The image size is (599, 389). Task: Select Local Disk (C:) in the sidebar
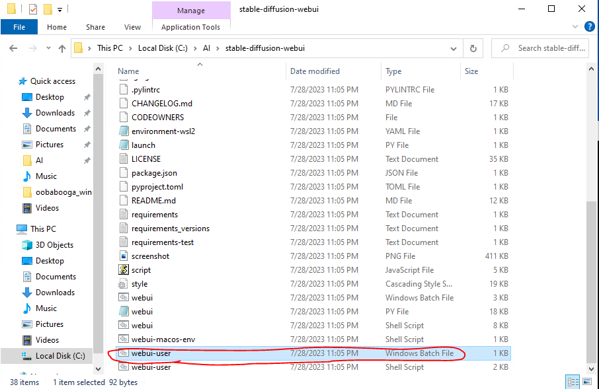point(60,356)
